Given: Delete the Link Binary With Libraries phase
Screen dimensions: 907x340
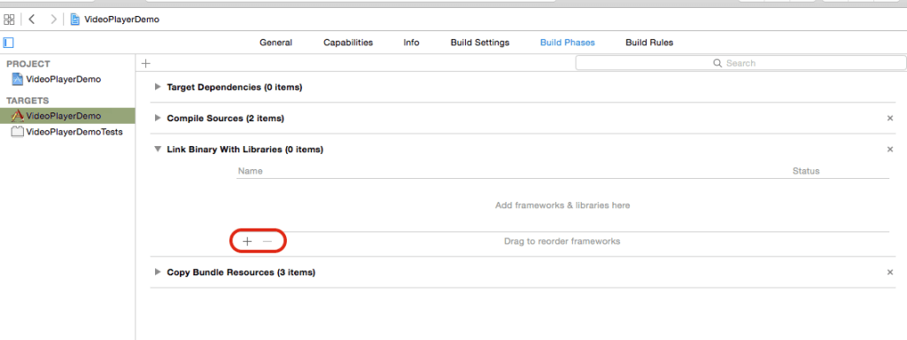Looking at the screenshot, I should (x=890, y=149).
